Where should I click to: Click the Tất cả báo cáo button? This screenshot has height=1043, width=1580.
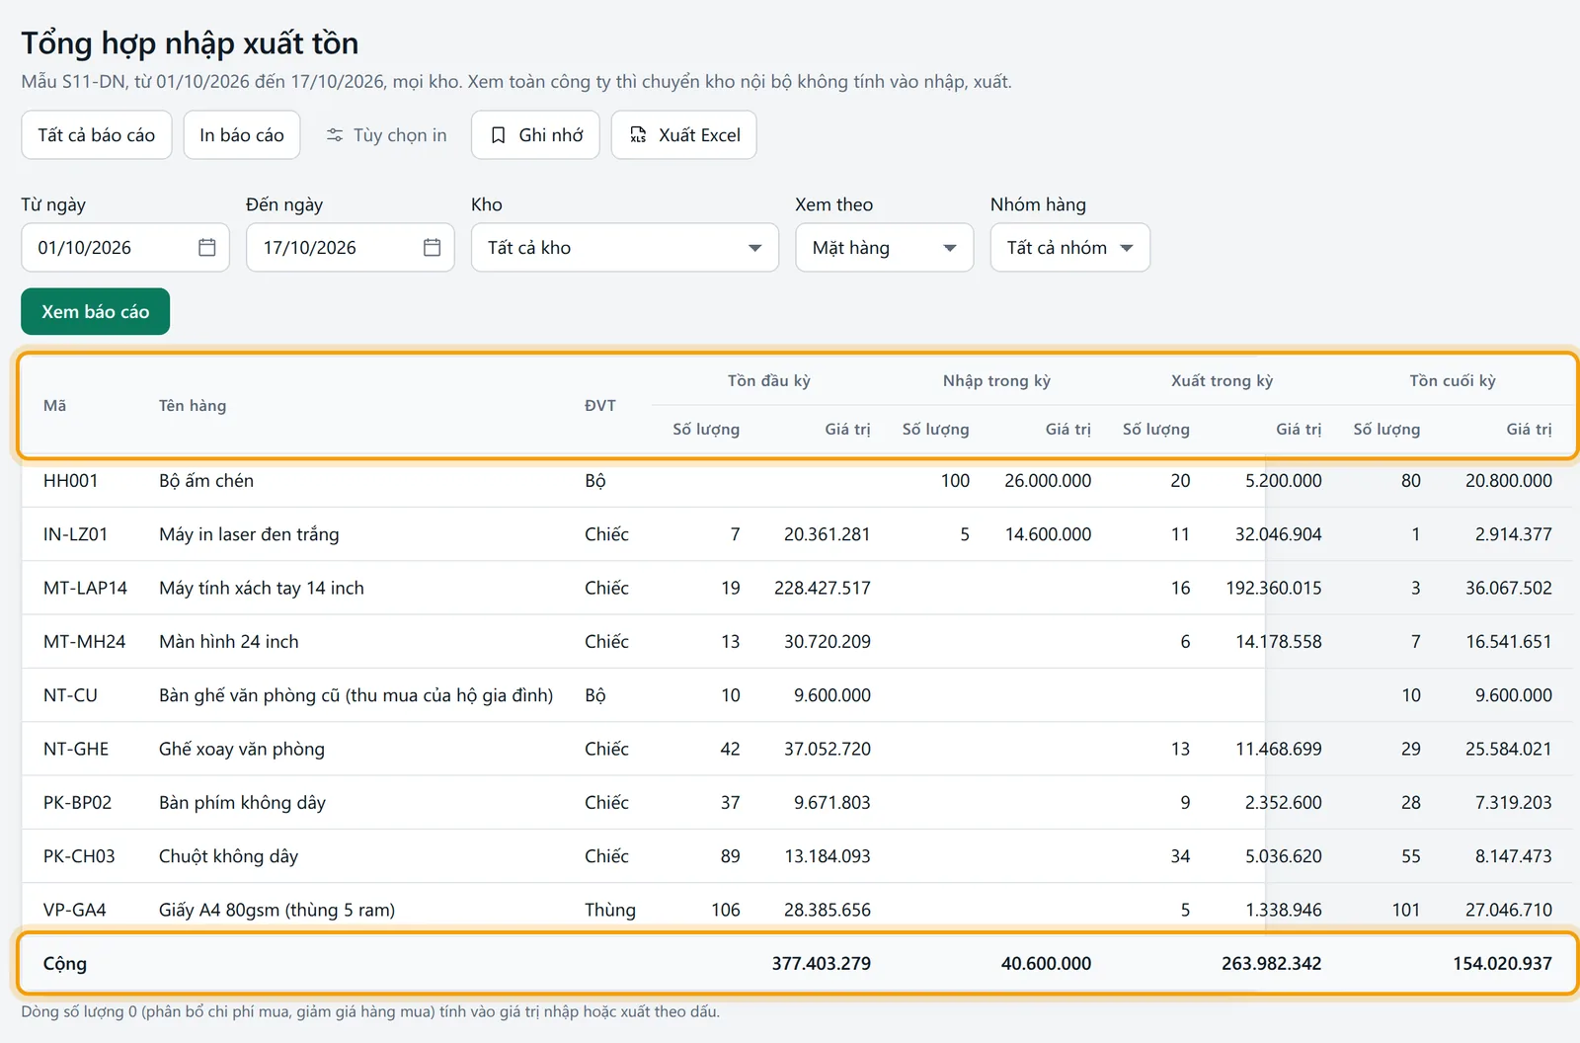click(x=97, y=135)
